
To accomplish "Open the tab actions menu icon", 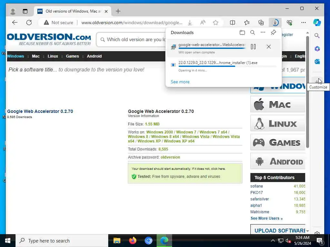I will click(x=25, y=11).
